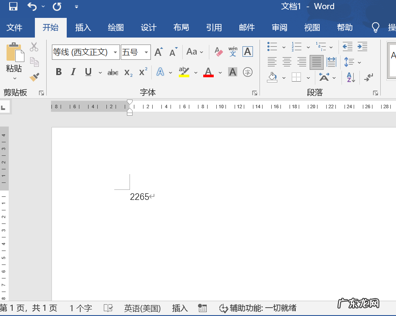The width and height of the screenshot is (396, 316).
Task: Click the Increase Font Size icon
Action: [159, 52]
